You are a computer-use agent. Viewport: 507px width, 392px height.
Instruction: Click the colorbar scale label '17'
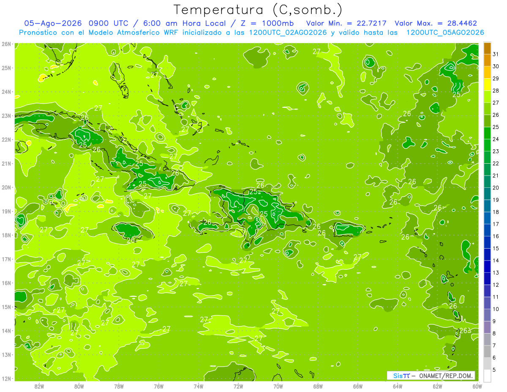(496, 224)
